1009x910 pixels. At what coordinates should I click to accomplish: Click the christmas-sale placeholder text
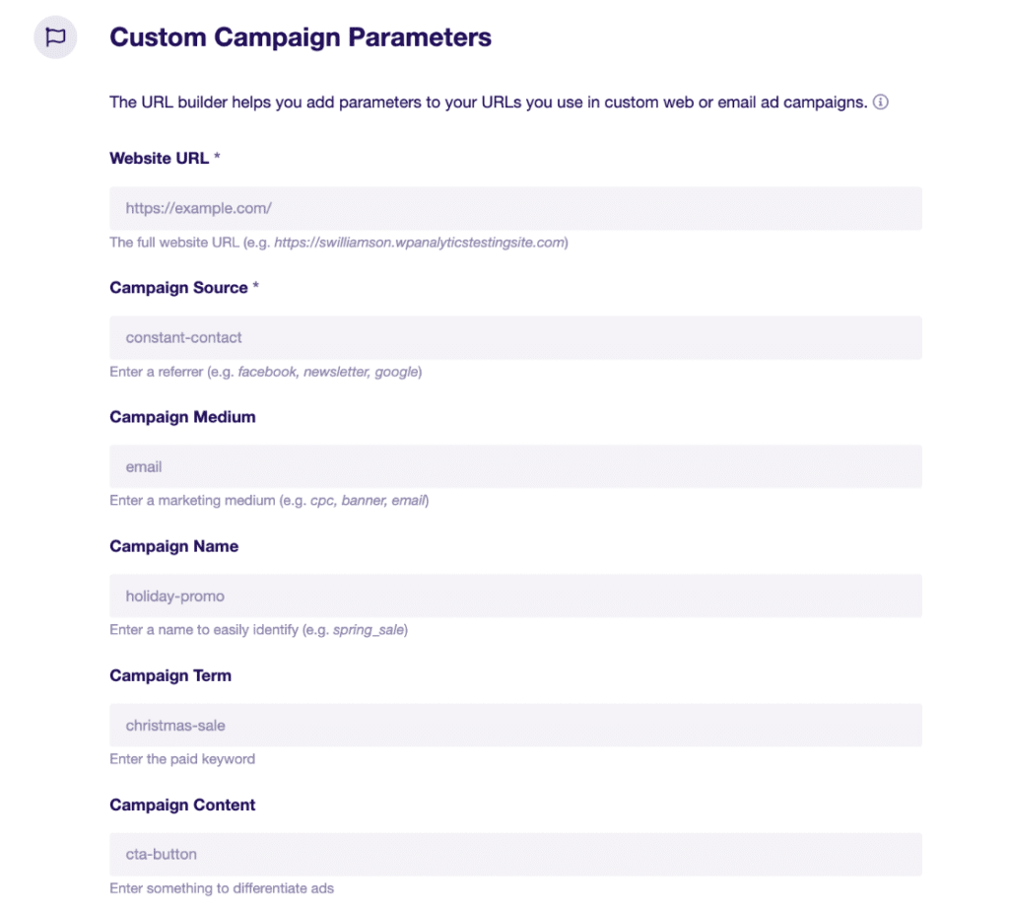pos(175,725)
